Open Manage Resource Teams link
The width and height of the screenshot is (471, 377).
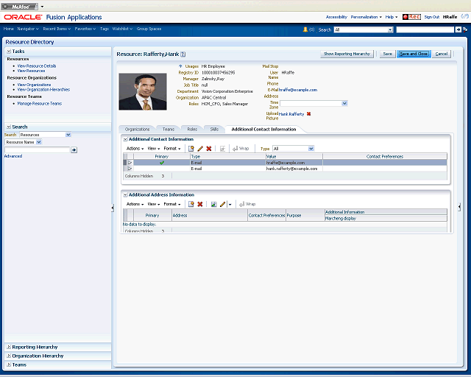pyautogui.click(x=39, y=103)
